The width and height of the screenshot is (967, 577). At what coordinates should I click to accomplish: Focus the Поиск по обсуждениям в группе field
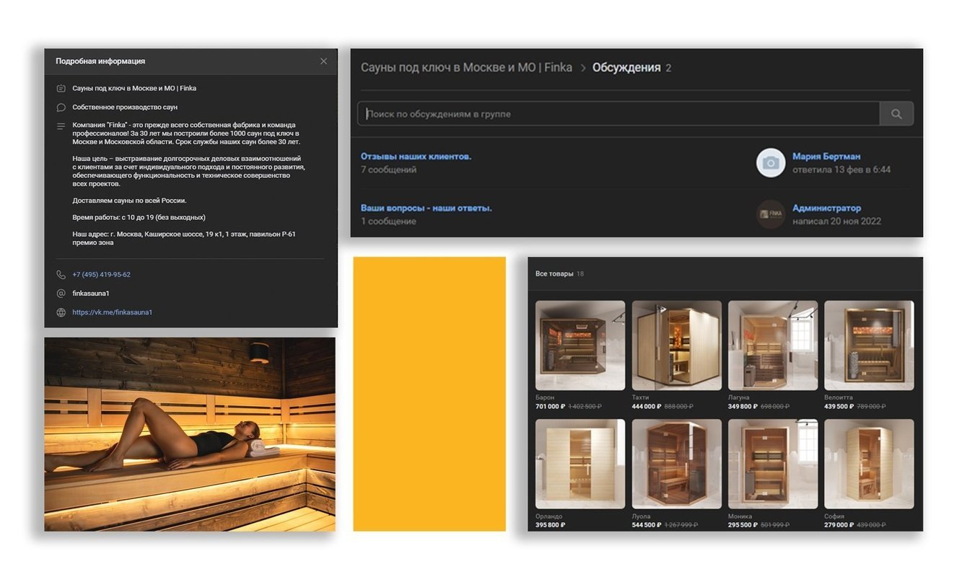pos(618,114)
